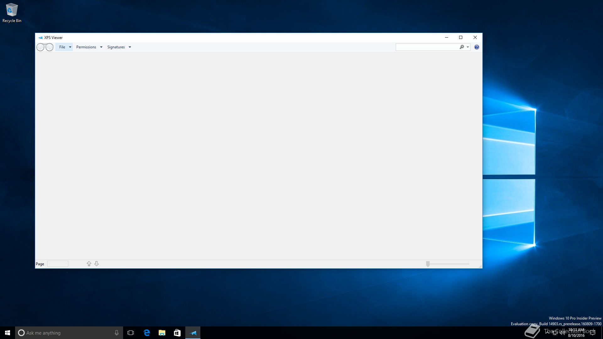Viewport: 603px width, 339px height.
Task: Click the Page number input field
Action: point(58,264)
